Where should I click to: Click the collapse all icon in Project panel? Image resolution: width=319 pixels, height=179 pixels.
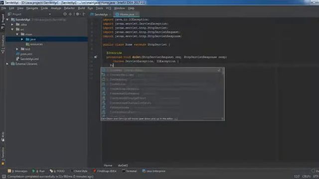click(x=70, y=14)
